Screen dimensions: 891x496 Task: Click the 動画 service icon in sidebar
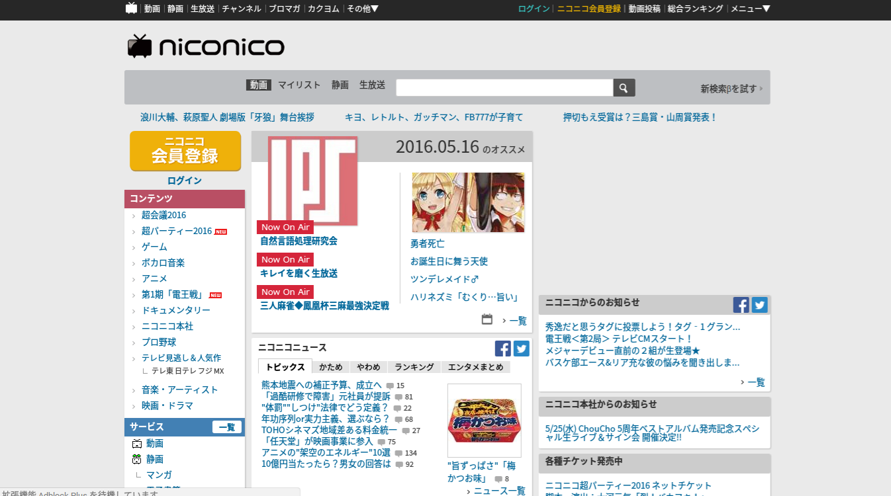click(x=137, y=443)
